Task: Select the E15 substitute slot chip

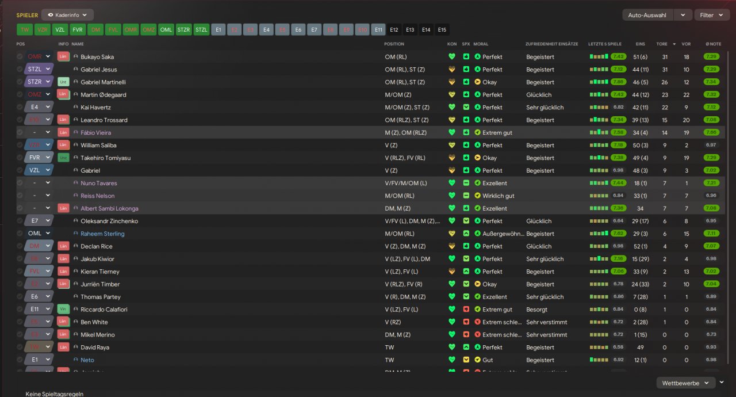Action: (442, 29)
